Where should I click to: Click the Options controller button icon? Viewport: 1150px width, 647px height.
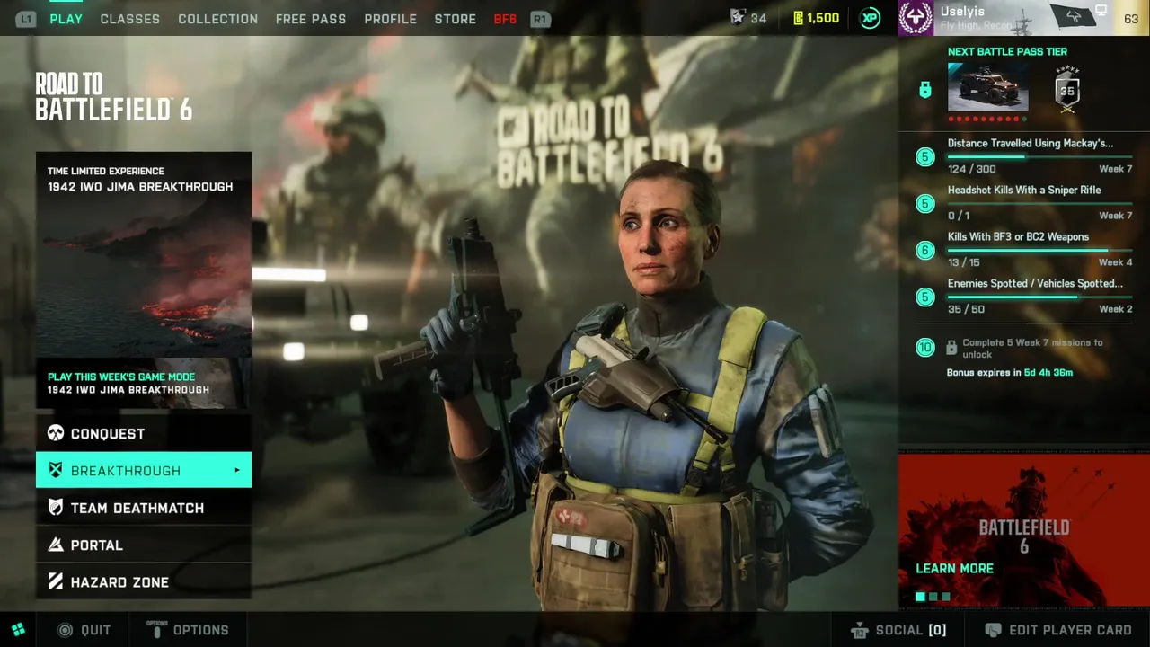156,629
